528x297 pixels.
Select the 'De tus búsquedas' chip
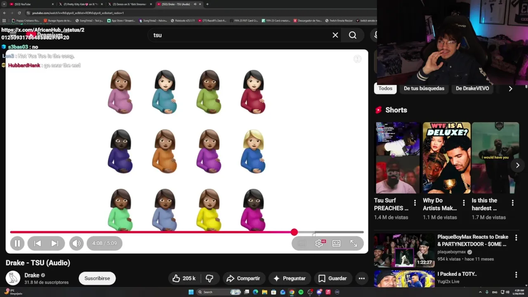pyautogui.click(x=424, y=88)
